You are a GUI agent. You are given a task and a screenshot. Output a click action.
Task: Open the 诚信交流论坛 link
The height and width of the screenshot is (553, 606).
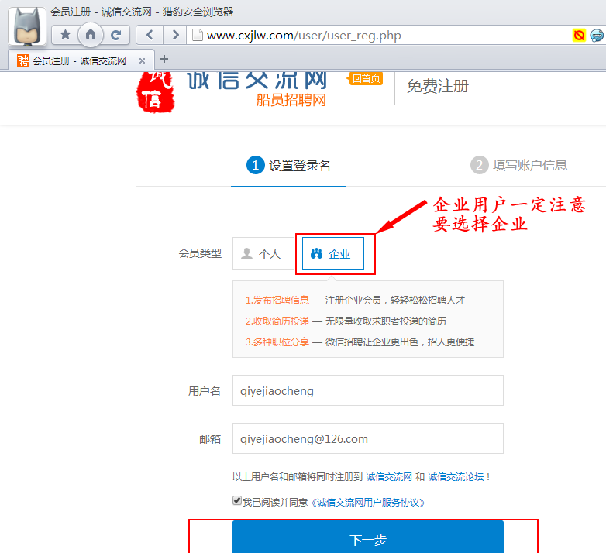click(456, 477)
